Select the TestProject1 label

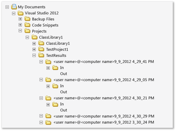(57, 49)
